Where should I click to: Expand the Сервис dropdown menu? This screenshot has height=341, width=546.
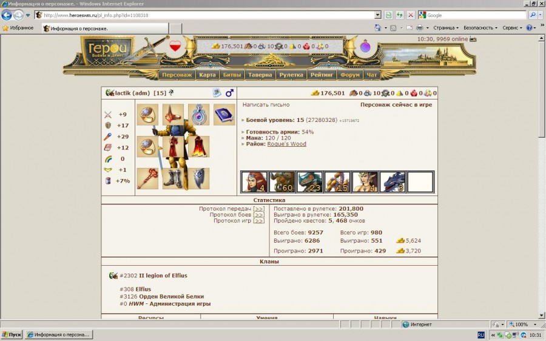pos(512,28)
